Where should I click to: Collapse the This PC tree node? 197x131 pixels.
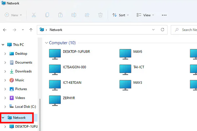click(x=3, y=45)
